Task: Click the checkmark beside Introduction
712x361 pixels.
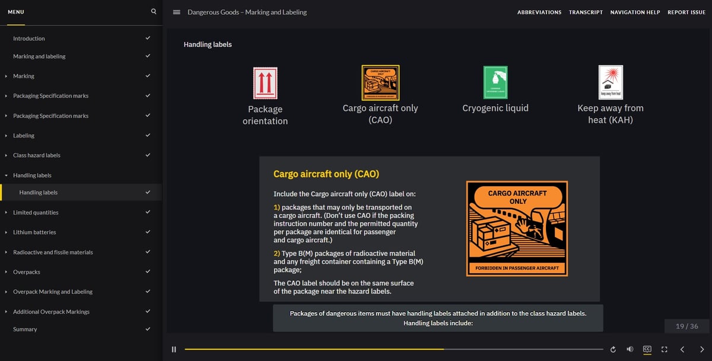Action: click(x=148, y=38)
